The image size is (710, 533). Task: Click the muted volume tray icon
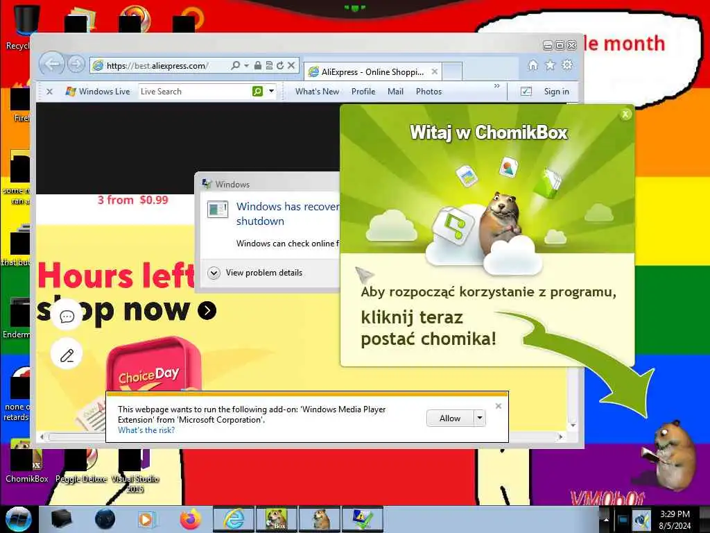tap(641, 520)
